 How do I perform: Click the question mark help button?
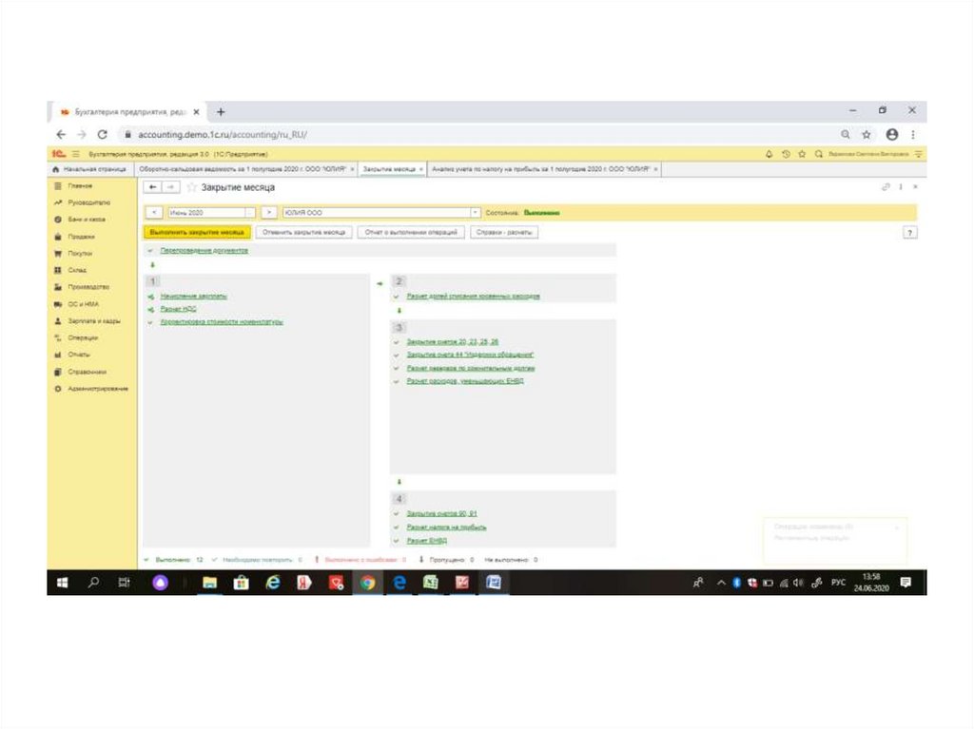tap(910, 232)
